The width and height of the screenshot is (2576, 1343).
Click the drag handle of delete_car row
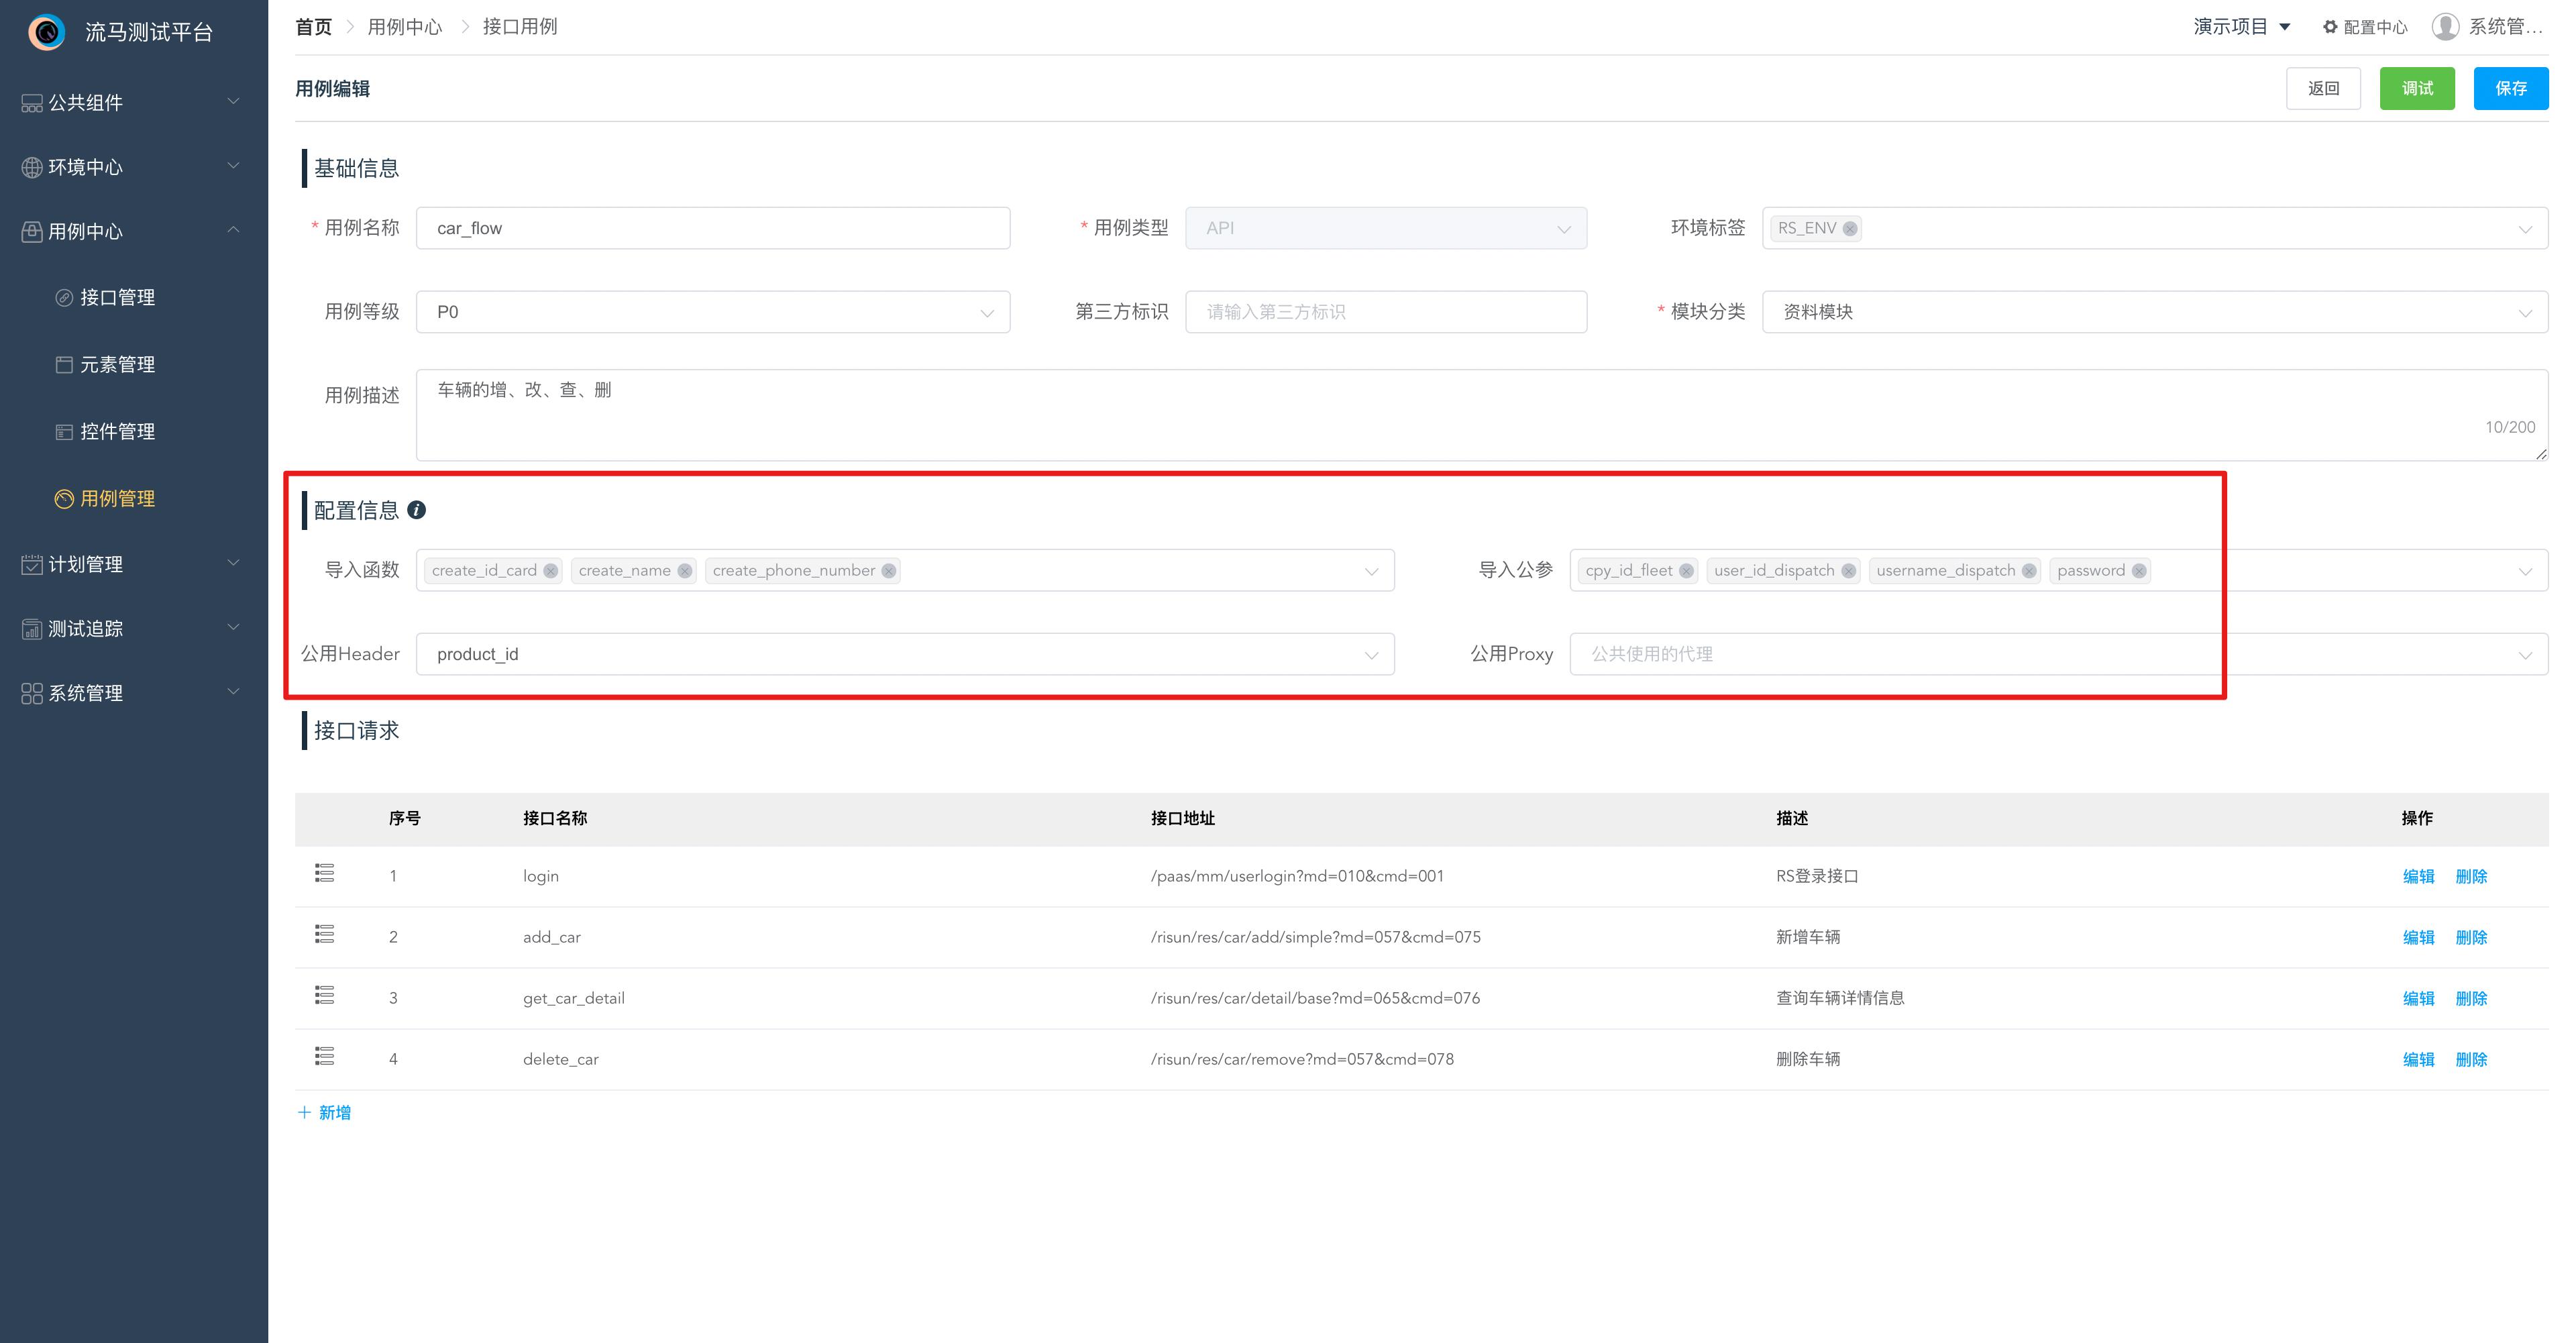pos(324,1057)
